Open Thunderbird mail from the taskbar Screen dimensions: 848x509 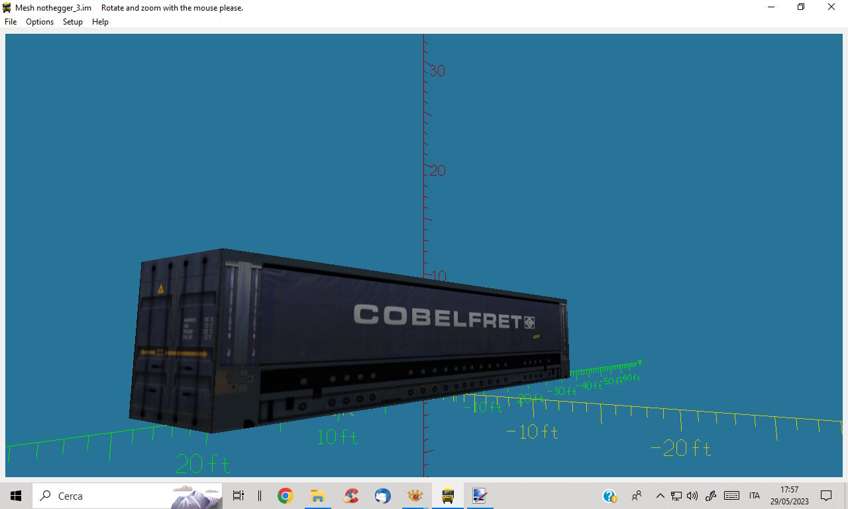pyautogui.click(x=382, y=496)
